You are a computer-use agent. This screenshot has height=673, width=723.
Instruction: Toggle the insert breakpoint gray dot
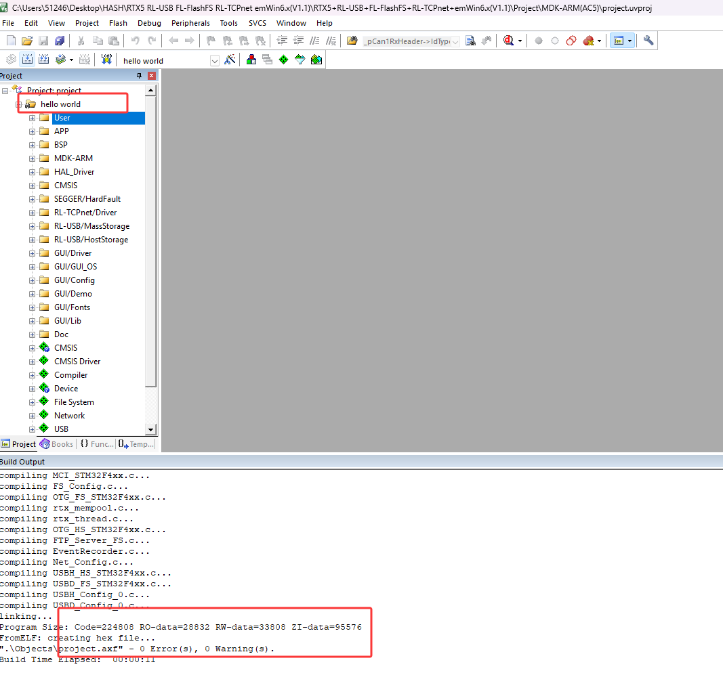[538, 41]
